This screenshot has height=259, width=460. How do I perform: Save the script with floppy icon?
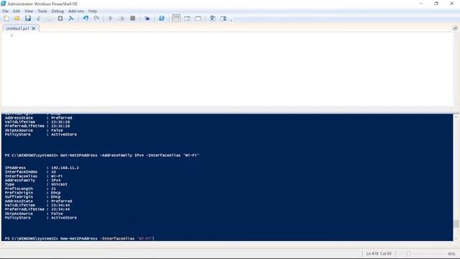tap(28, 18)
